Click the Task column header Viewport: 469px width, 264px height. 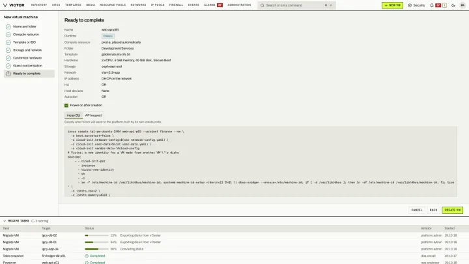pyautogui.click(x=6, y=228)
